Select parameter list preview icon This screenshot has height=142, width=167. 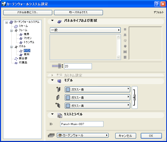pos(125,57)
